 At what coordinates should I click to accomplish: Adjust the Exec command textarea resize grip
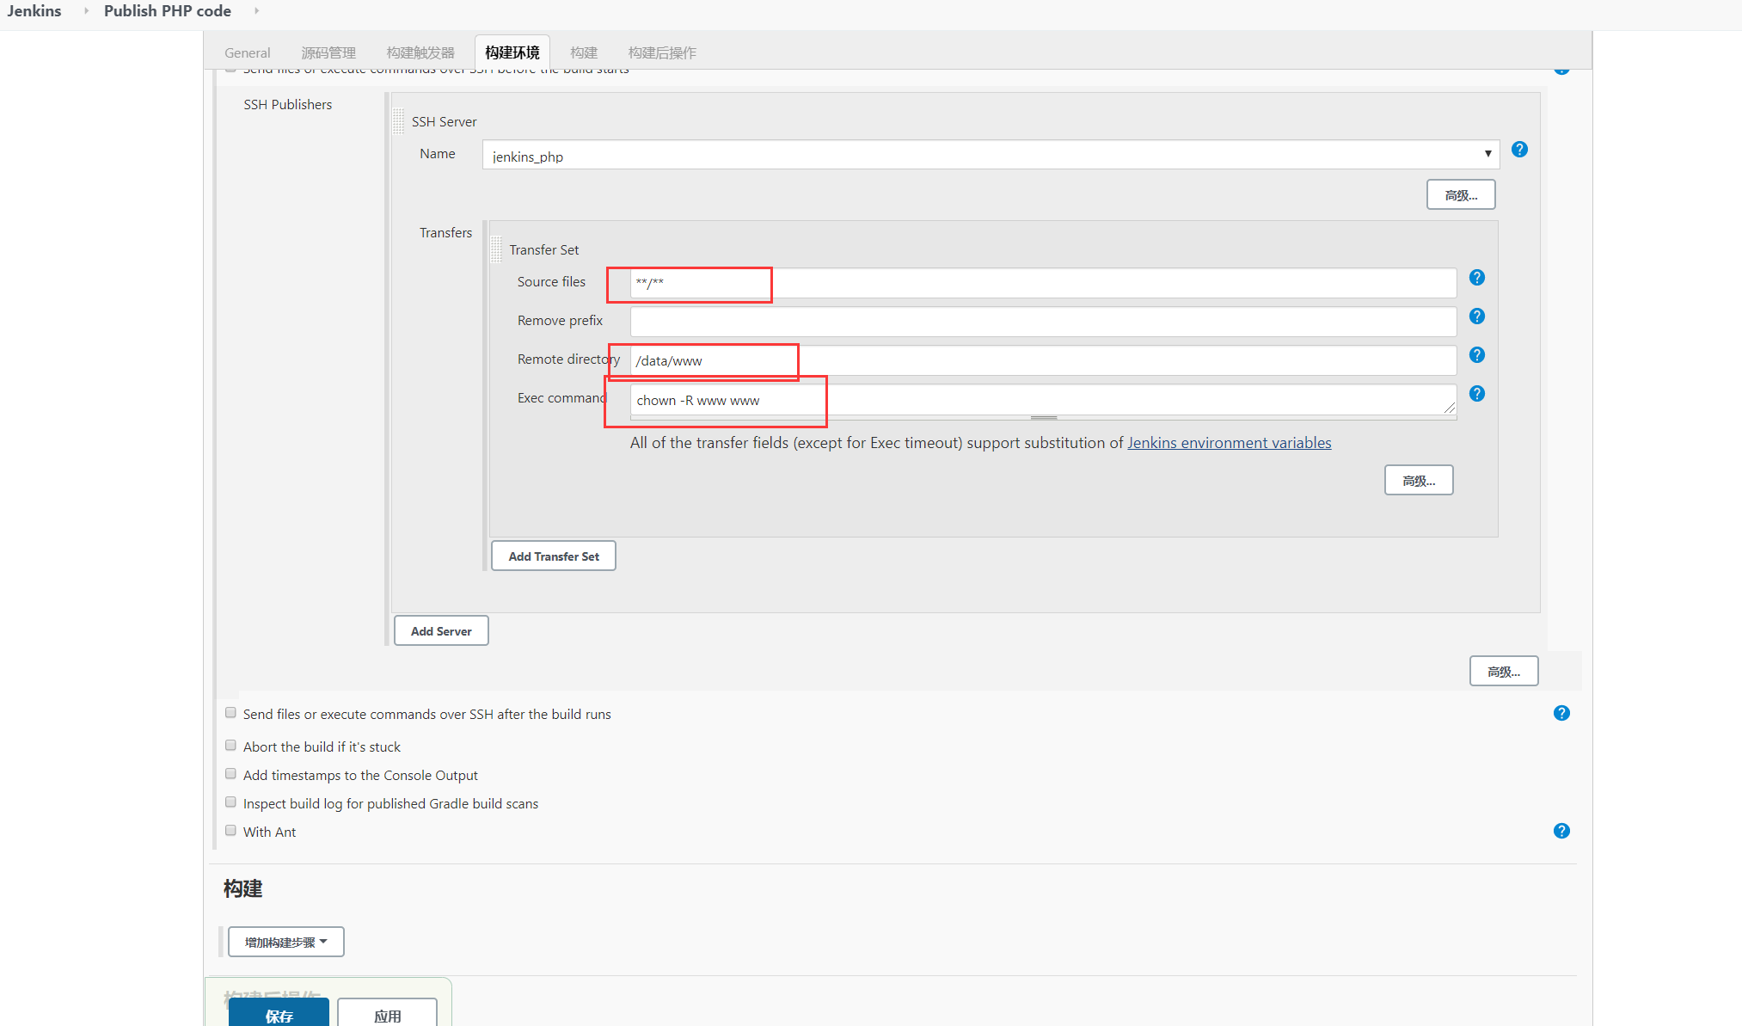1450,408
